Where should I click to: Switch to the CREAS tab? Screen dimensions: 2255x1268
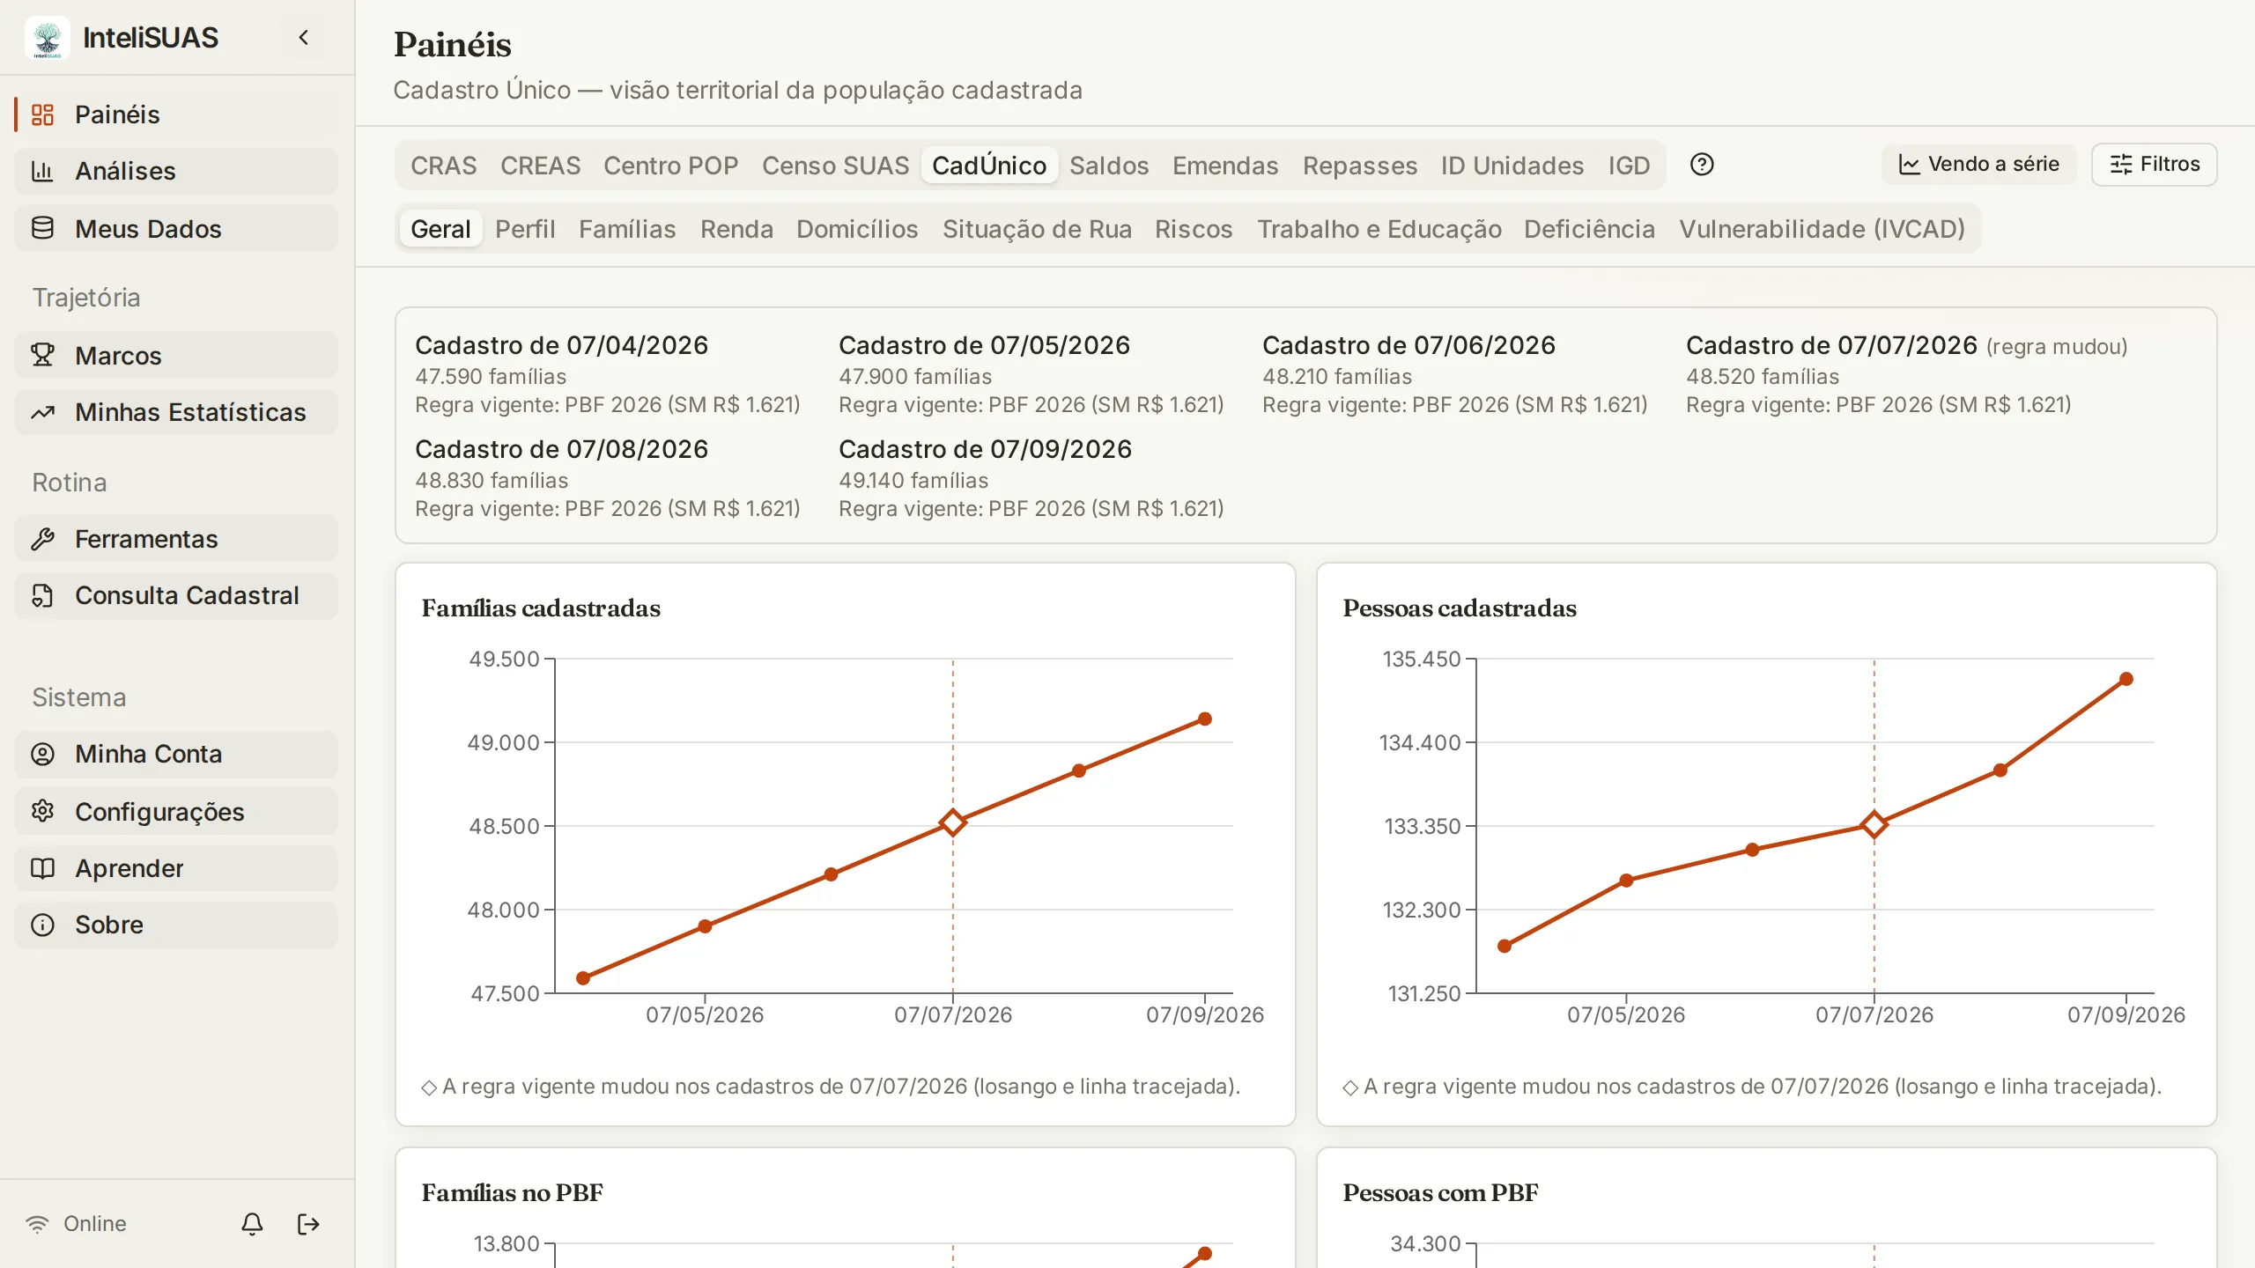point(540,166)
